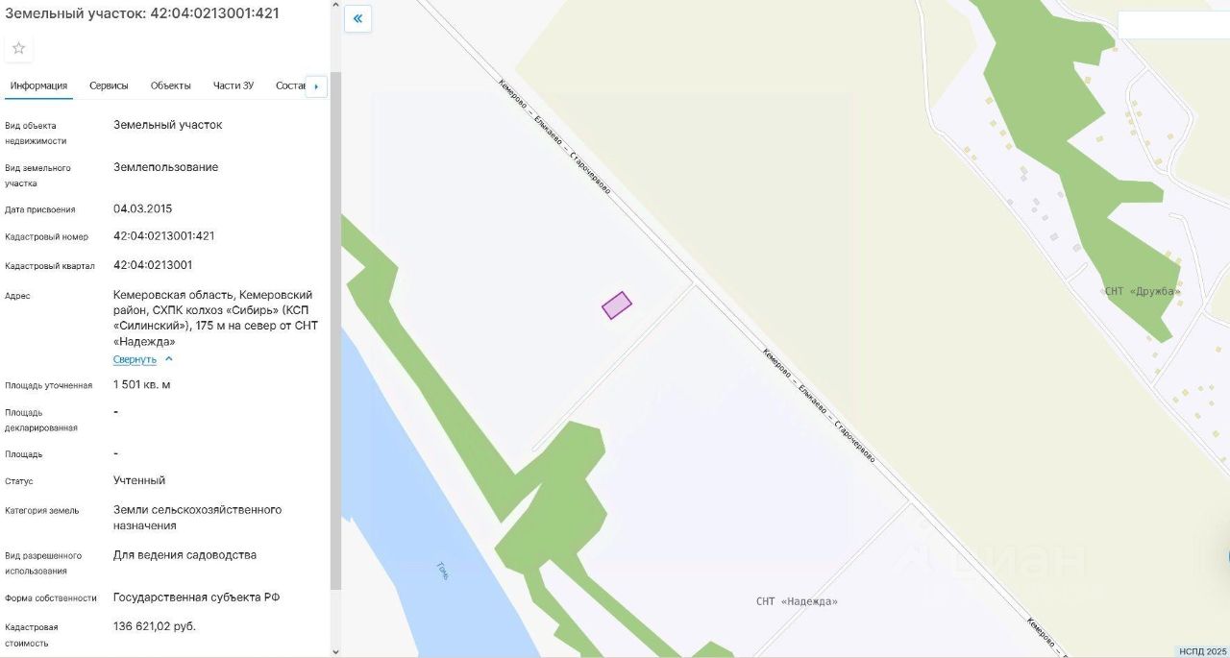Image resolution: width=1230 pixels, height=658 pixels.
Task: Click the panel's vertical scrollbar thumb
Action: pos(335,331)
